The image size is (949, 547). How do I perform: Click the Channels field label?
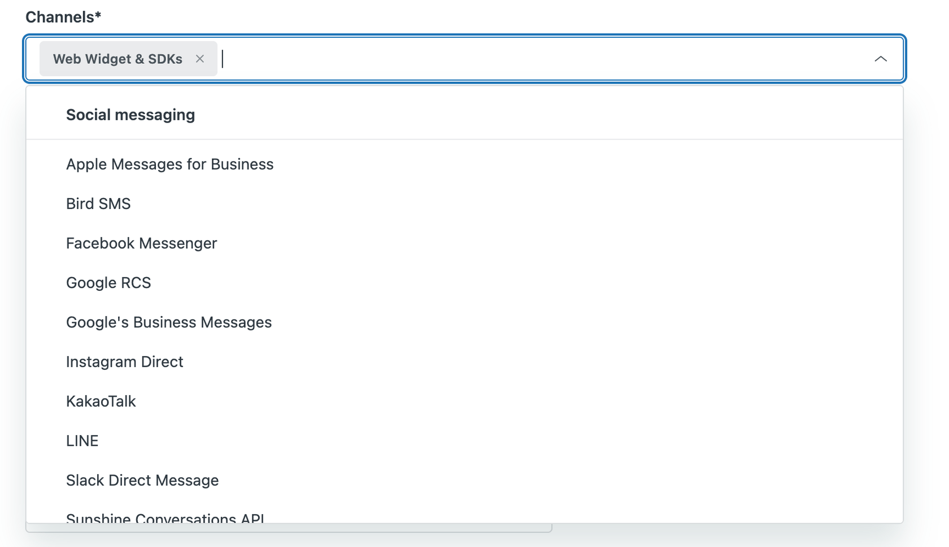[x=59, y=17]
